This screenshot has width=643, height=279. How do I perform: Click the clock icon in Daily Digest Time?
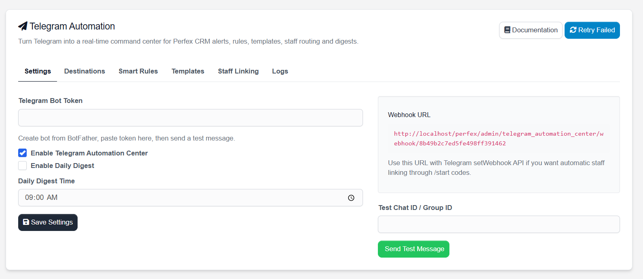(351, 198)
